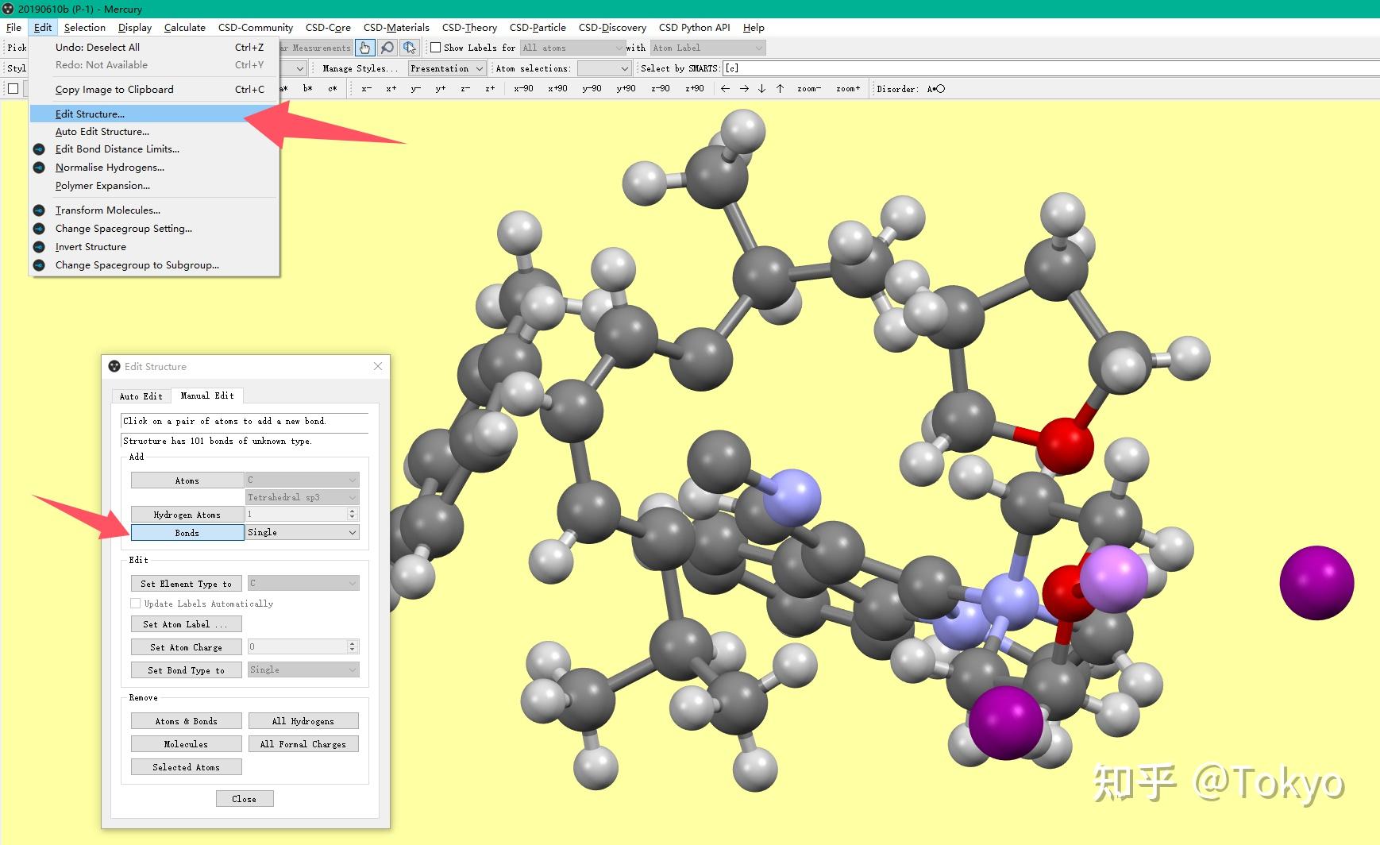The height and width of the screenshot is (845, 1380).
Task: Select the magnifier zoom tool icon
Action: (x=387, y=48)
